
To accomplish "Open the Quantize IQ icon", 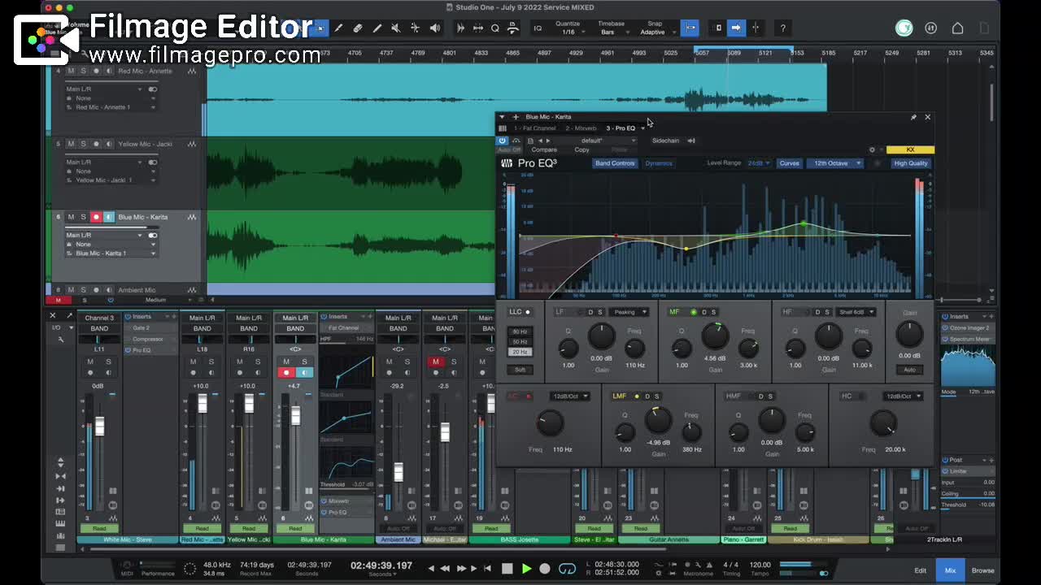I will [538, 28].
